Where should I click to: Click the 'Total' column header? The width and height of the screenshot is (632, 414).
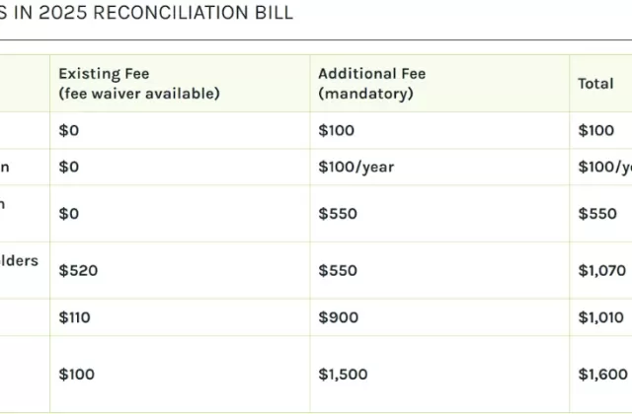[x=595, y=84]
